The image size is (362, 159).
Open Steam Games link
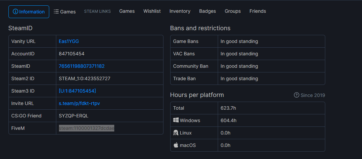pyautogui.click(x=127, y=11)
